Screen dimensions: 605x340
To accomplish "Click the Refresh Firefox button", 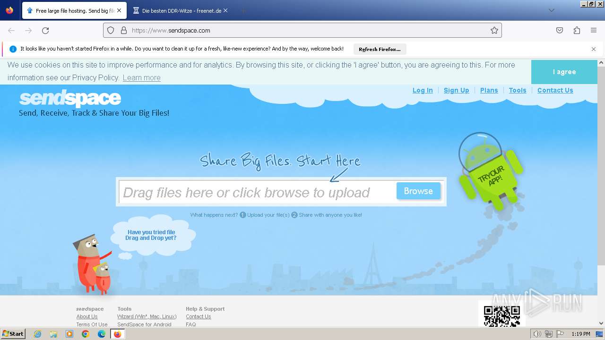I will (x=380, y=49).
